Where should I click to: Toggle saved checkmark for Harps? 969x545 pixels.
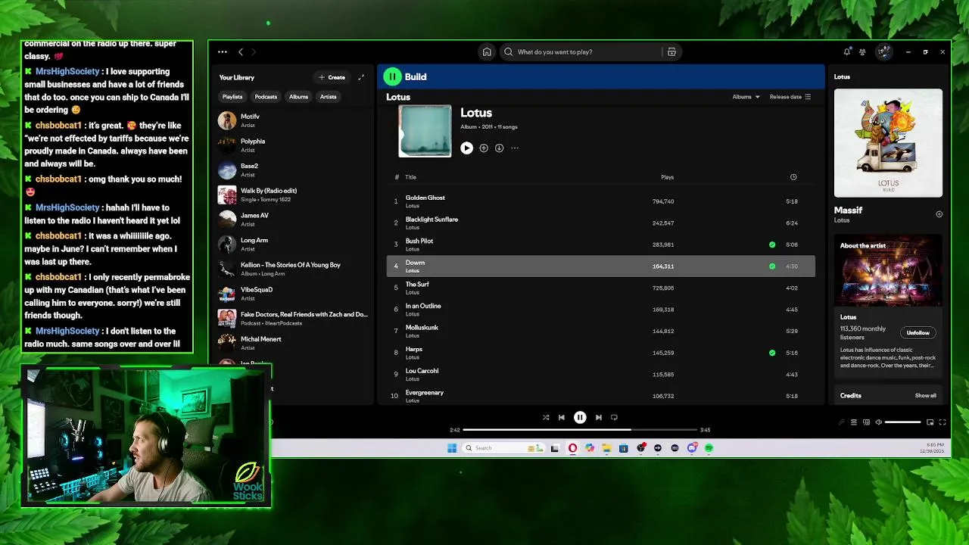(x=772, y=353)
